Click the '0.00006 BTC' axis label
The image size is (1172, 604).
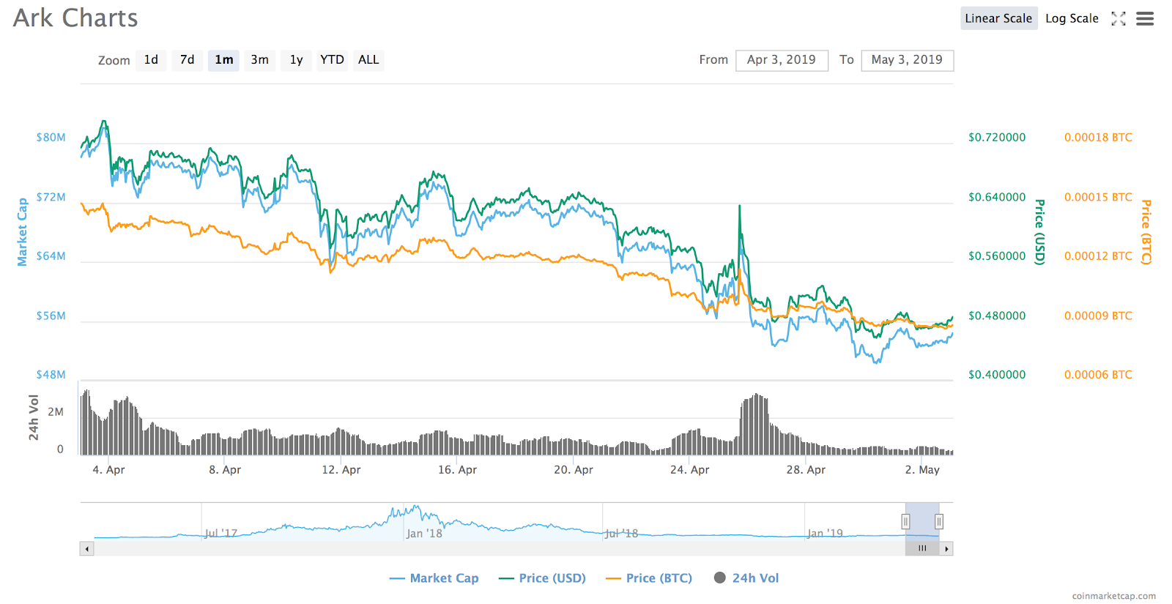point(1098,375)
